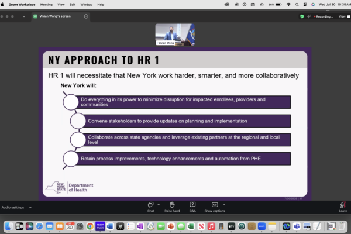Open the Wi-Fi status menu
The width and height of the screenshot is (351, 234).
[x=288, y=4]
